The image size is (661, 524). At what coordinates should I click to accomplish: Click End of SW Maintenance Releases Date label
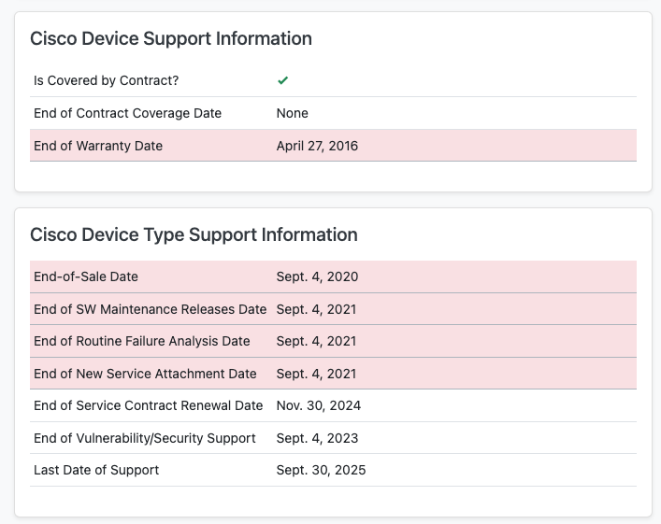coord(150,309)
